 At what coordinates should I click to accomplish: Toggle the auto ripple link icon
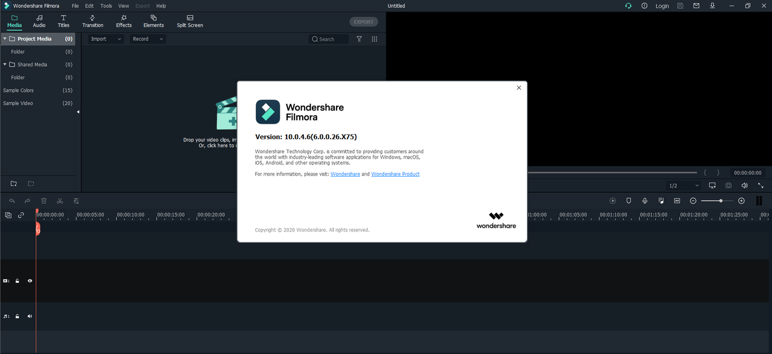(21, 215)
